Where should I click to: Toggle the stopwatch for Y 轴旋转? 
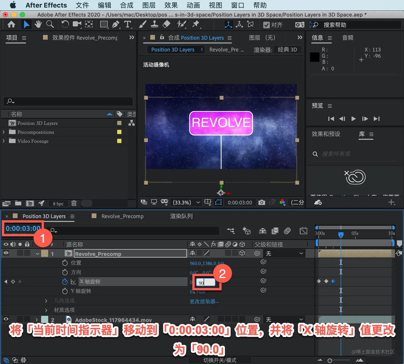click(x=65, y=291)
